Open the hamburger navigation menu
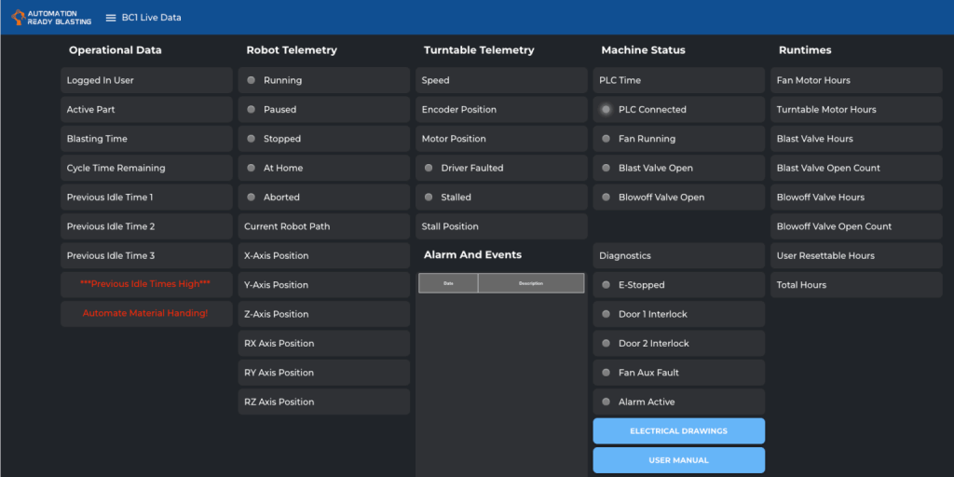 click(111, 18)
